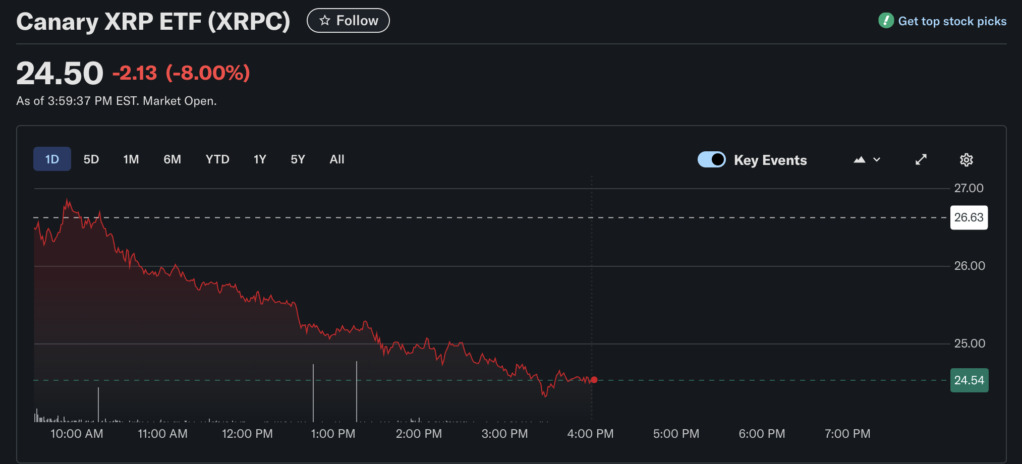
Task: Expand the chart to fullscreen
Action: [x=921, y=159]
